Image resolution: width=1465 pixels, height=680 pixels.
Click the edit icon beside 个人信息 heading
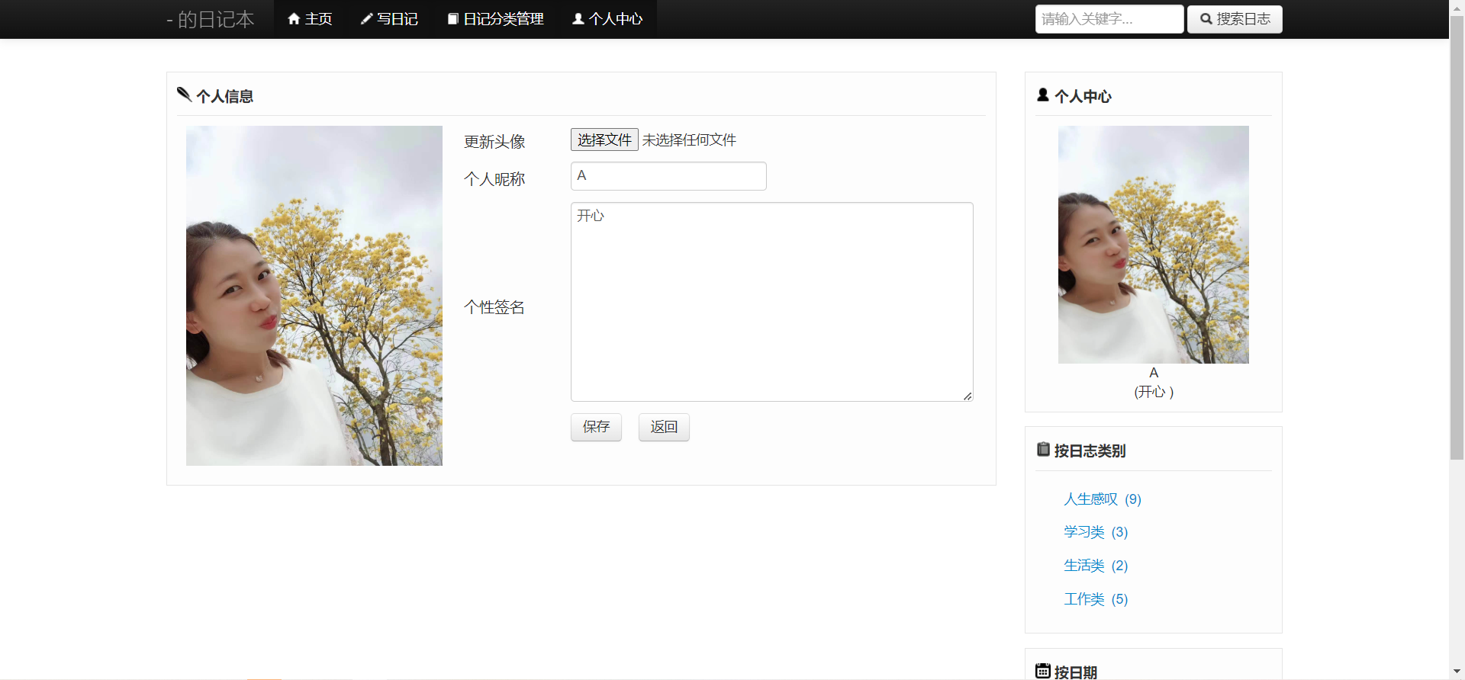(184, 95)
